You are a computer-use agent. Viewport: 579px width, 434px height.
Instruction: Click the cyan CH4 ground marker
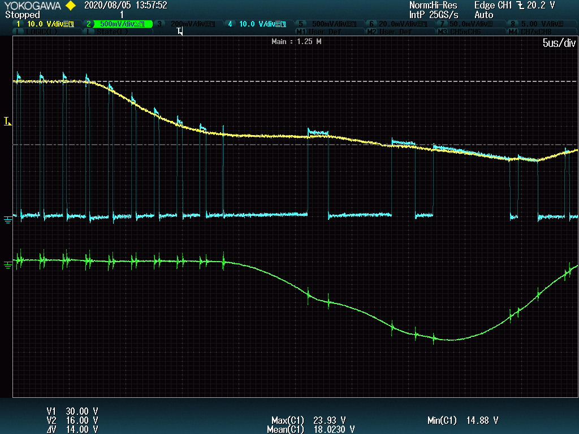click(8, 220)
